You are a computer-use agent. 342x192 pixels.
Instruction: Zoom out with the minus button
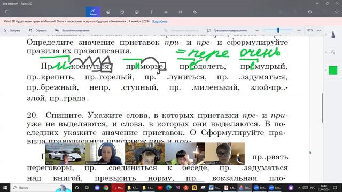[257, 31]
